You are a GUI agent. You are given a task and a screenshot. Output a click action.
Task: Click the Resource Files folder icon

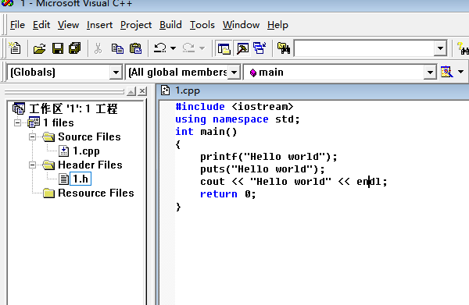48,193
